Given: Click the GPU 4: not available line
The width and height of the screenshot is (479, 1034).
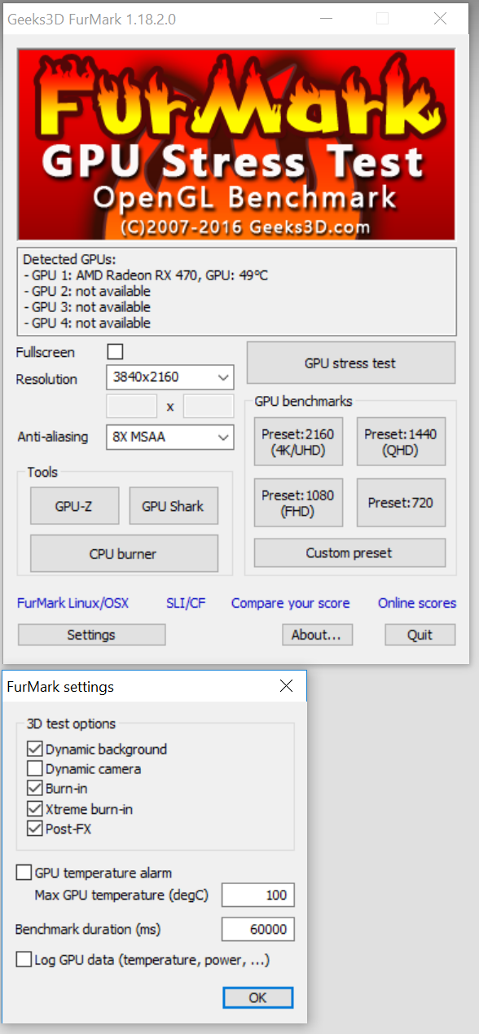Looking at the screenshot, I should [87, 323].
